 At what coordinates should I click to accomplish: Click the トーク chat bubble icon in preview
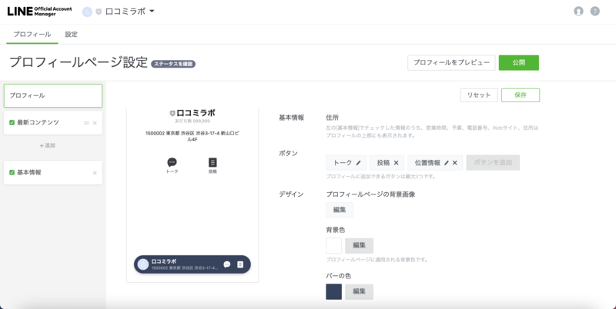[172, 162]
